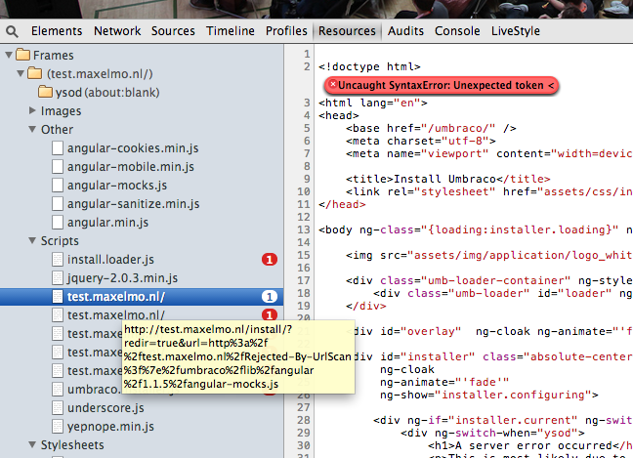633x458 pixels.
Task: Open the LiveStyle tab
Action: pyautogui.click(x=515, y=31)
